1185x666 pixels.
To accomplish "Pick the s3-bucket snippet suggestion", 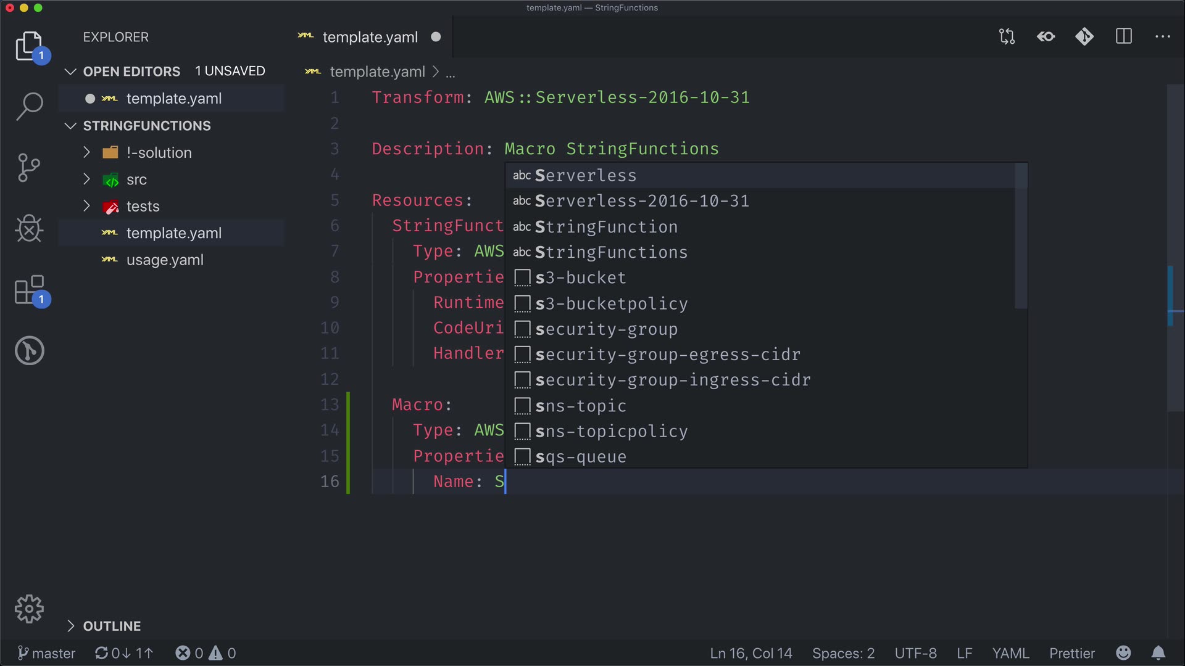I will pos(580,277).
